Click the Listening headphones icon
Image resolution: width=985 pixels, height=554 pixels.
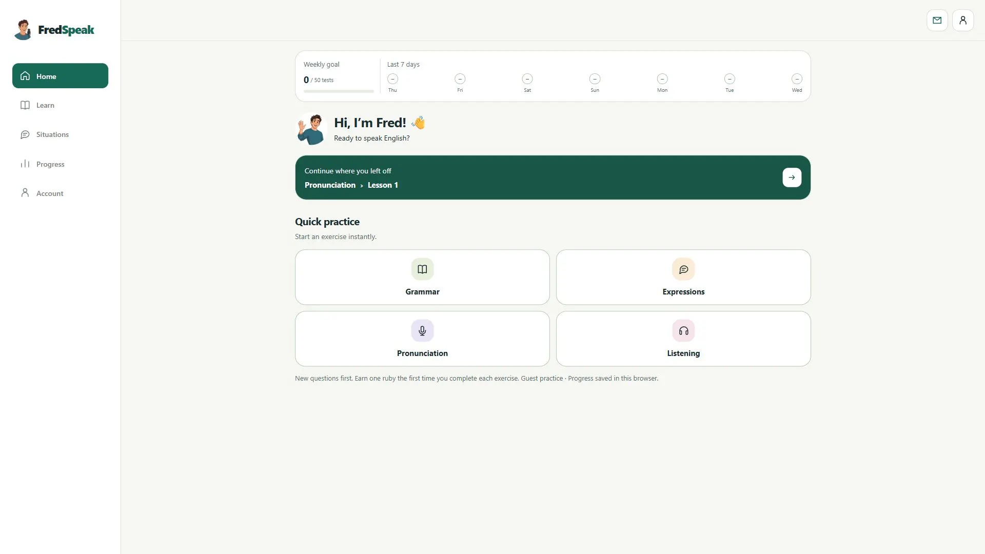click(683, 331)
